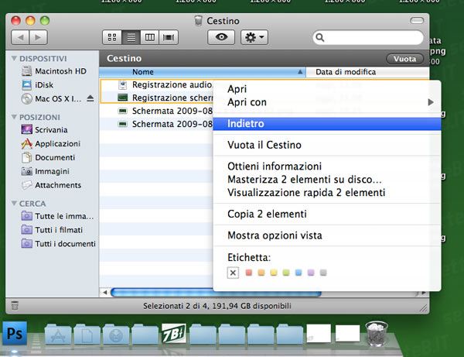Select Macintosh HD in the sidebar
464x357 pixels.
click(54, 71)
